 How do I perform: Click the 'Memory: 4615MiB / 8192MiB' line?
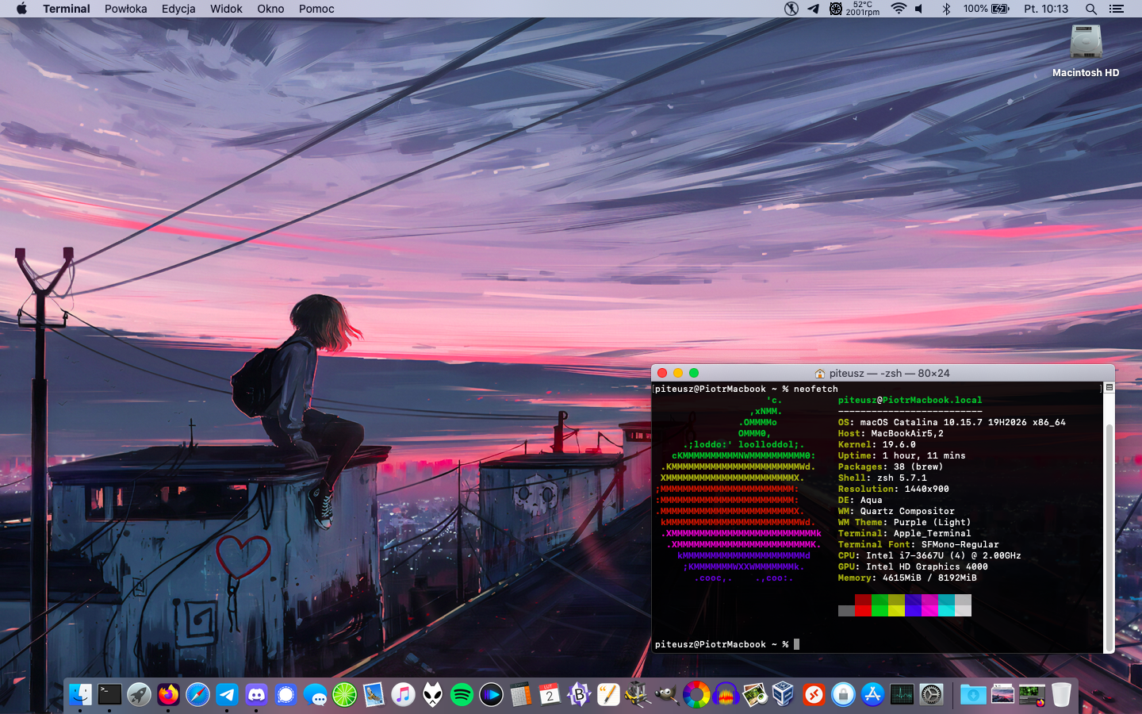(907, 578)
